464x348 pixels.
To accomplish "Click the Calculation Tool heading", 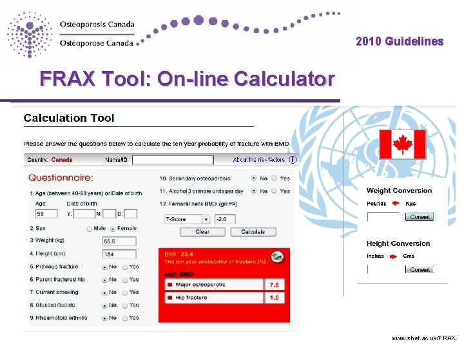I will (x=69, y=118).
